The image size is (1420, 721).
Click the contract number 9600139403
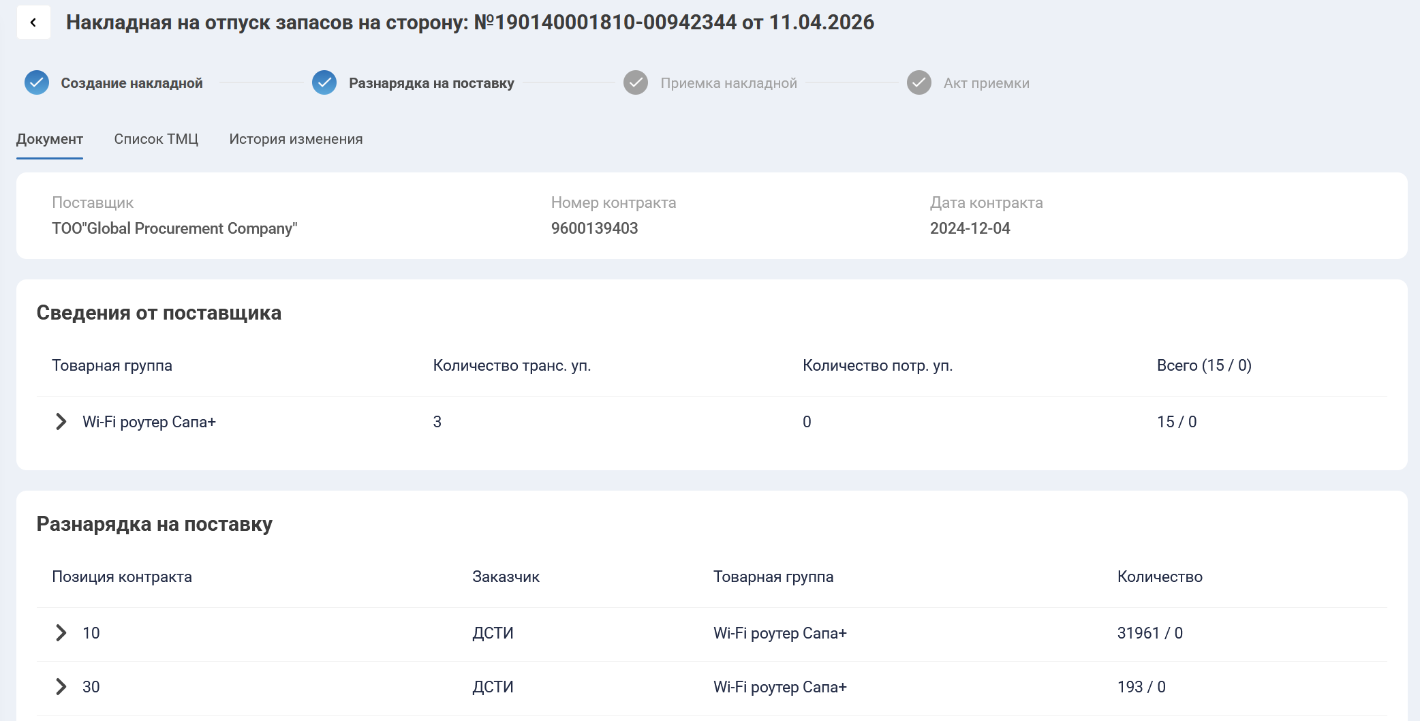pyautogui.click(x=594, y=228)
